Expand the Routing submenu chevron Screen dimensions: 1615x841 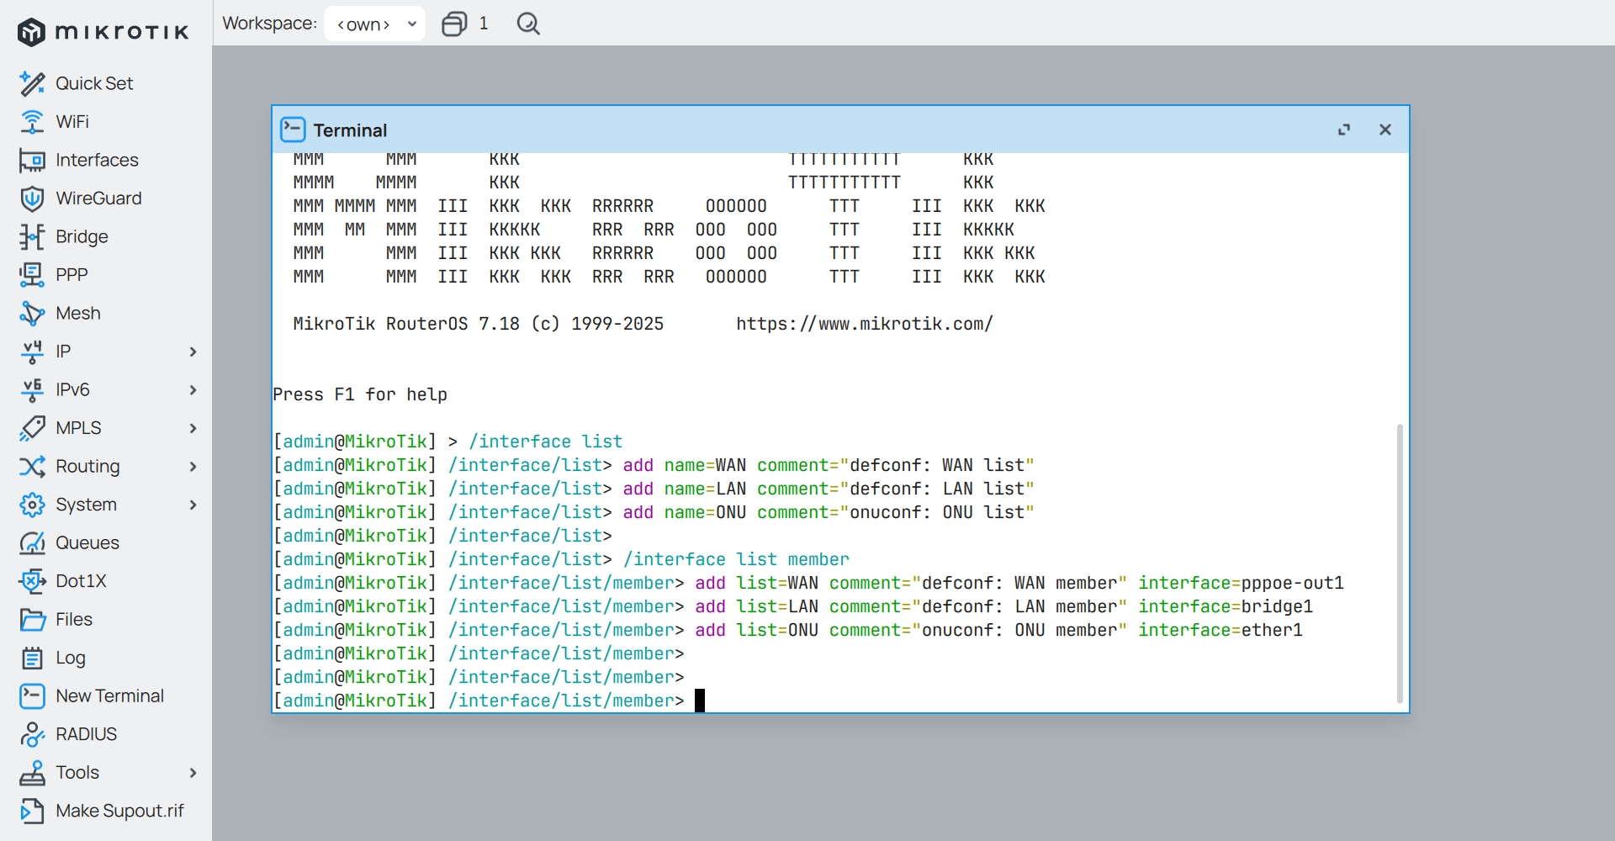[x=193, y=467]
